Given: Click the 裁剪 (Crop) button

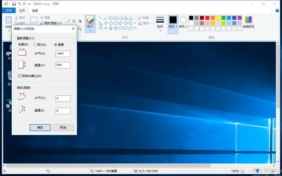Looking at the screenshot, I should [45, 18].
